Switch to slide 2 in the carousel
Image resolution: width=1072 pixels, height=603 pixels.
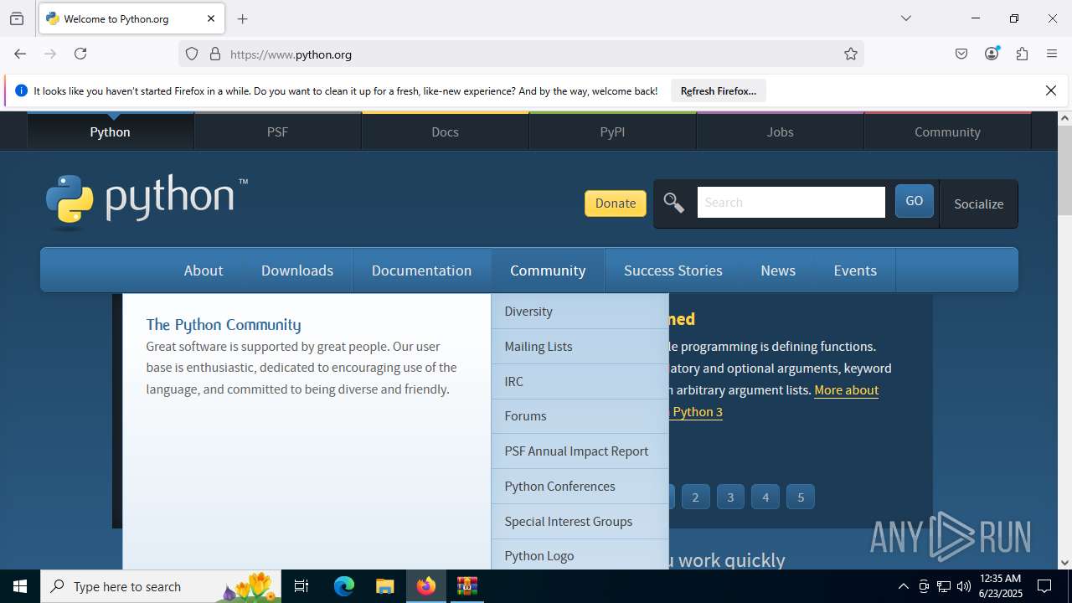(695, 497)
